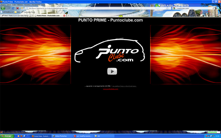This screenshot has height=138, width=221.
Task: Click the search box with 'transformers parts'
Action: tap(194, 8)
